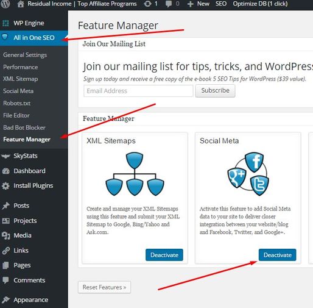Viewport: 313px width, 308px height.
Task: Click the All in One SEO shield icon
Action: point(5,37)
